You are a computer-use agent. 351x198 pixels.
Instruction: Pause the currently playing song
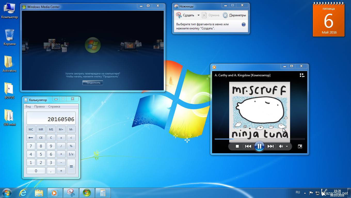click(259, 146)
